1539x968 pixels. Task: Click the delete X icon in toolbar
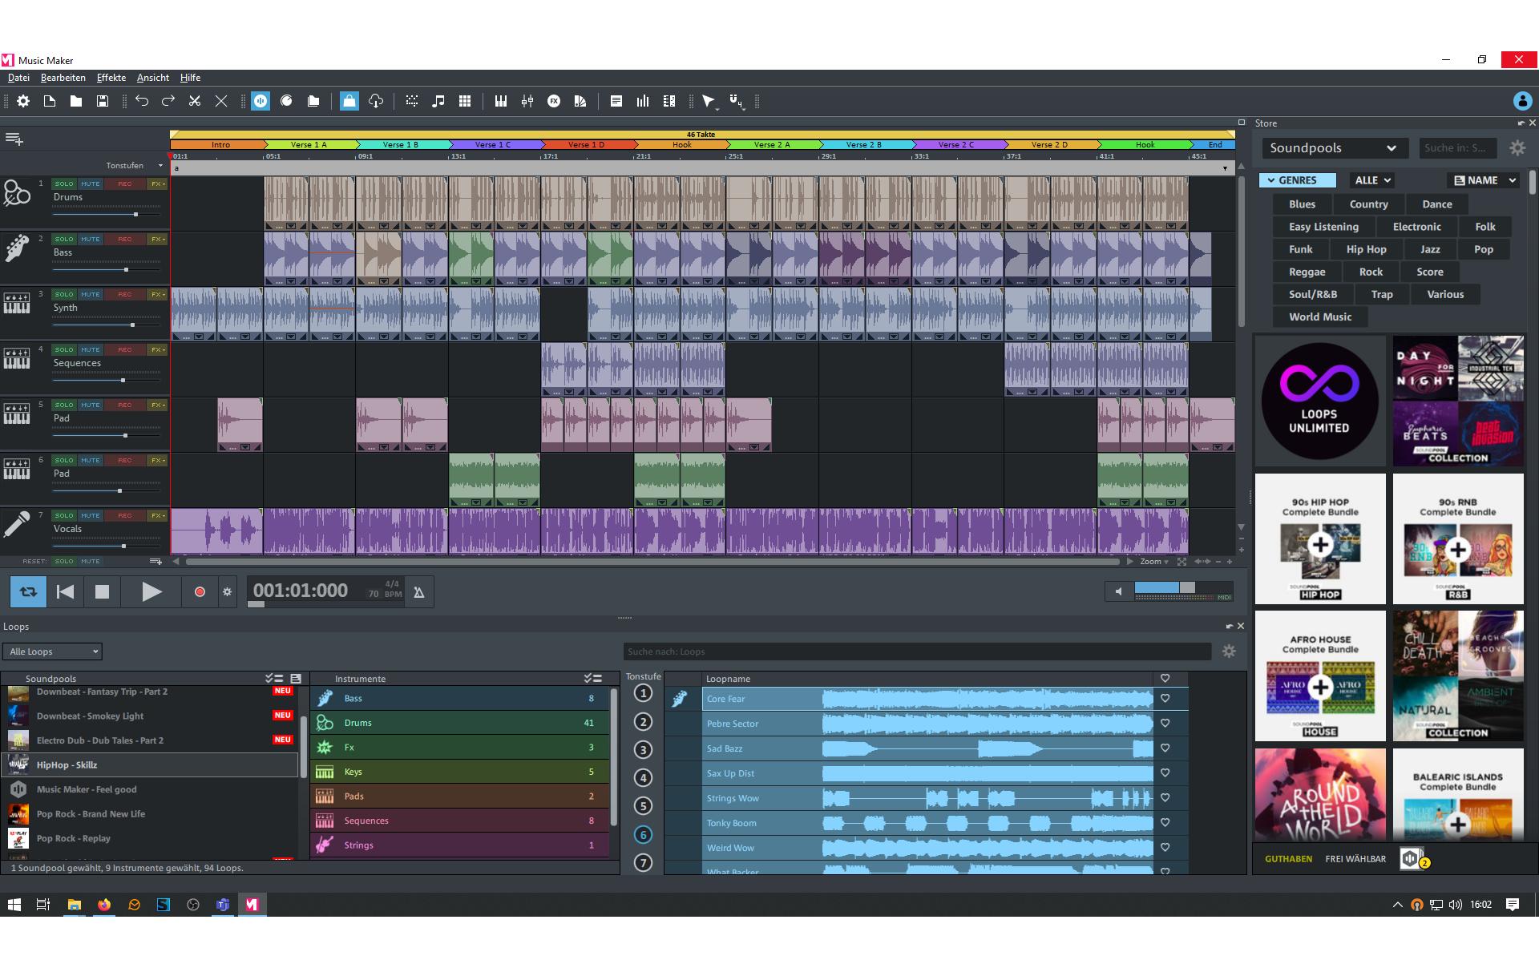click(x=221, y=101)
